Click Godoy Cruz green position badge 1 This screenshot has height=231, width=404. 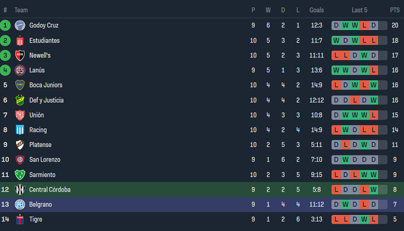pos(5,25)
